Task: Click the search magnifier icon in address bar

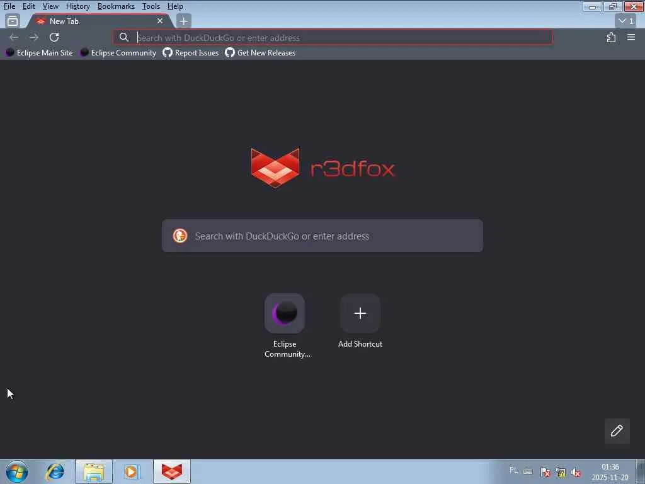Action: coord(124,37)
